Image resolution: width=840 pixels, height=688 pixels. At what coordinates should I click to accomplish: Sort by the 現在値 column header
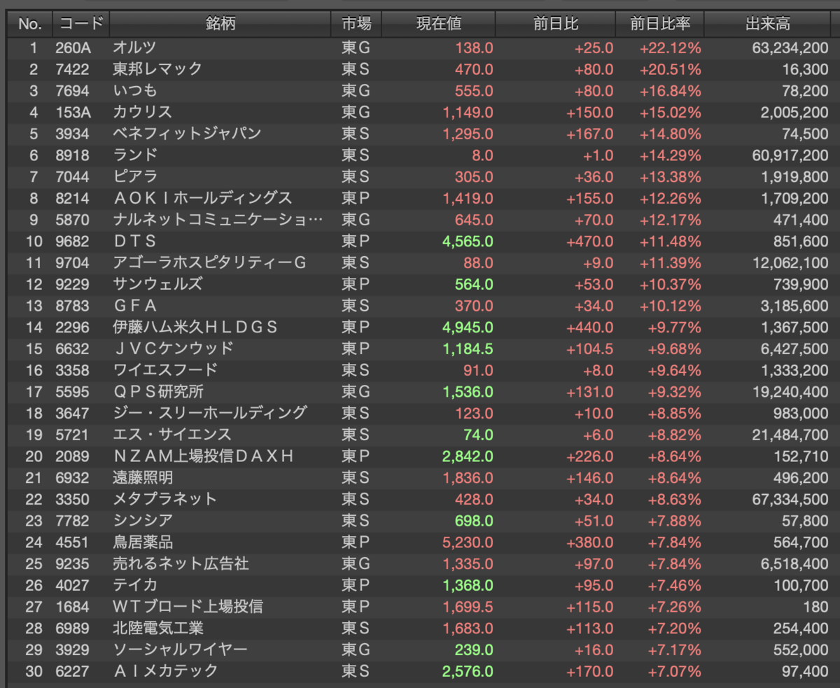click(x=439, y=24)
